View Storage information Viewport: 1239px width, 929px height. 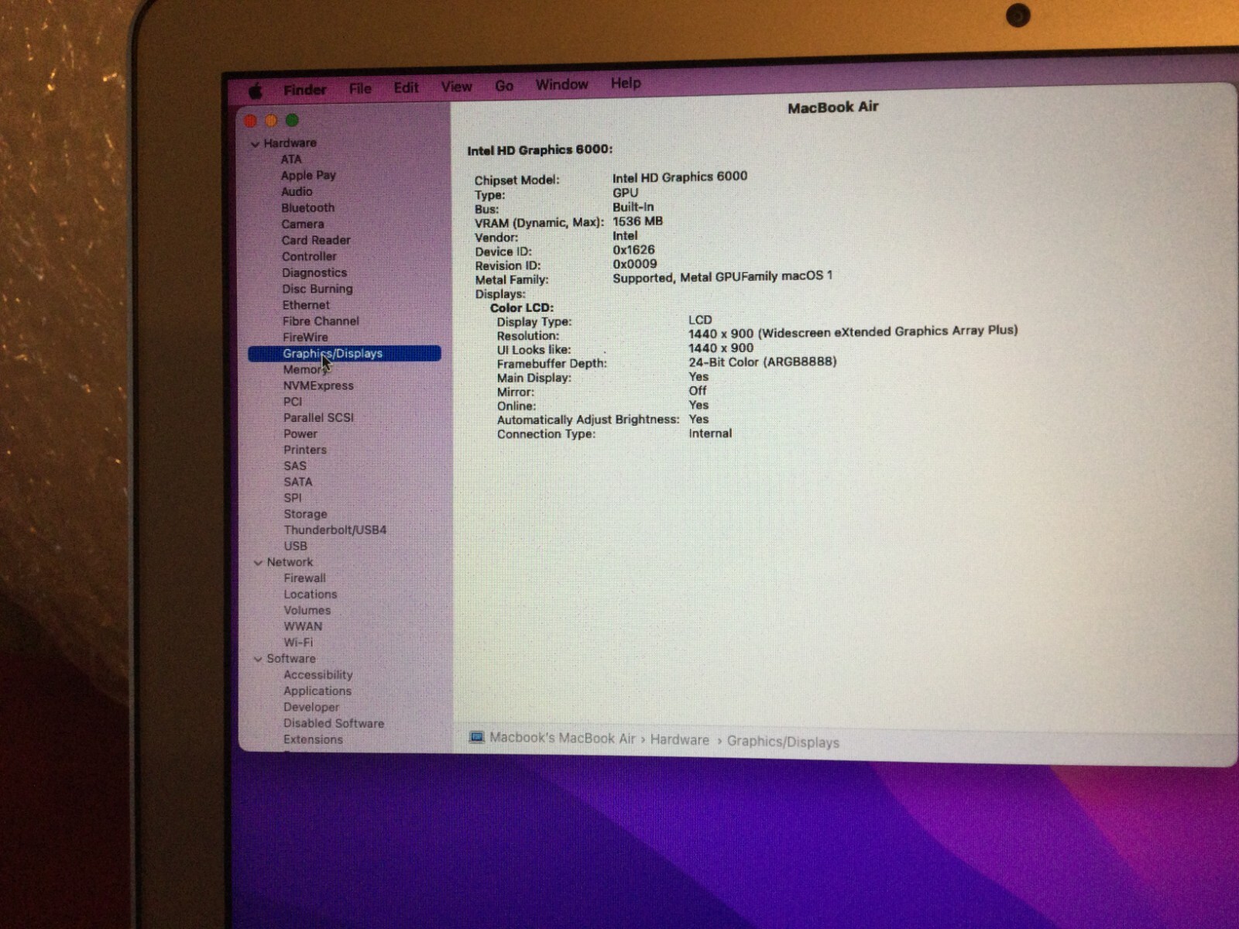pos(305,515)
